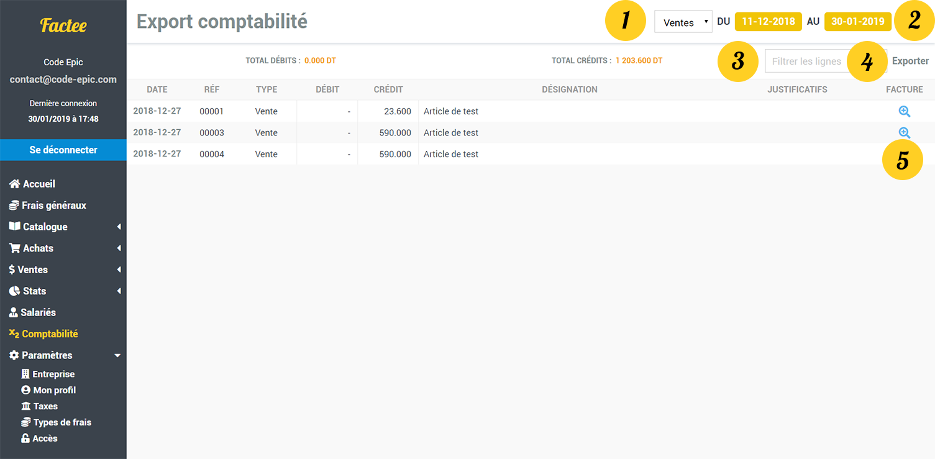This screenshot has height=459, width=935.
Task: Click Se déconnecter to log out
Action: pos(63,150)
